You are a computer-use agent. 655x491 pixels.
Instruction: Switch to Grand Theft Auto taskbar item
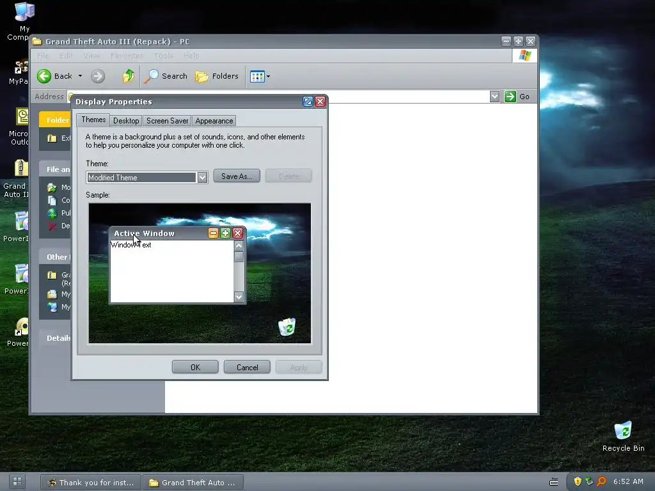pos(193,483)
